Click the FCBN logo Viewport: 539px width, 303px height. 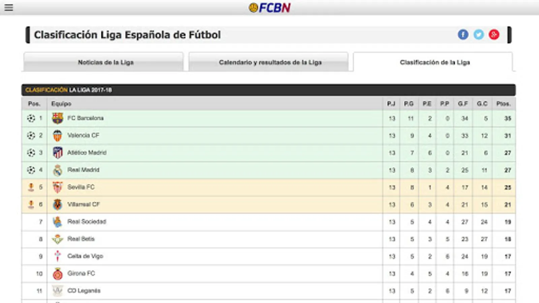[x=269, y=7]
